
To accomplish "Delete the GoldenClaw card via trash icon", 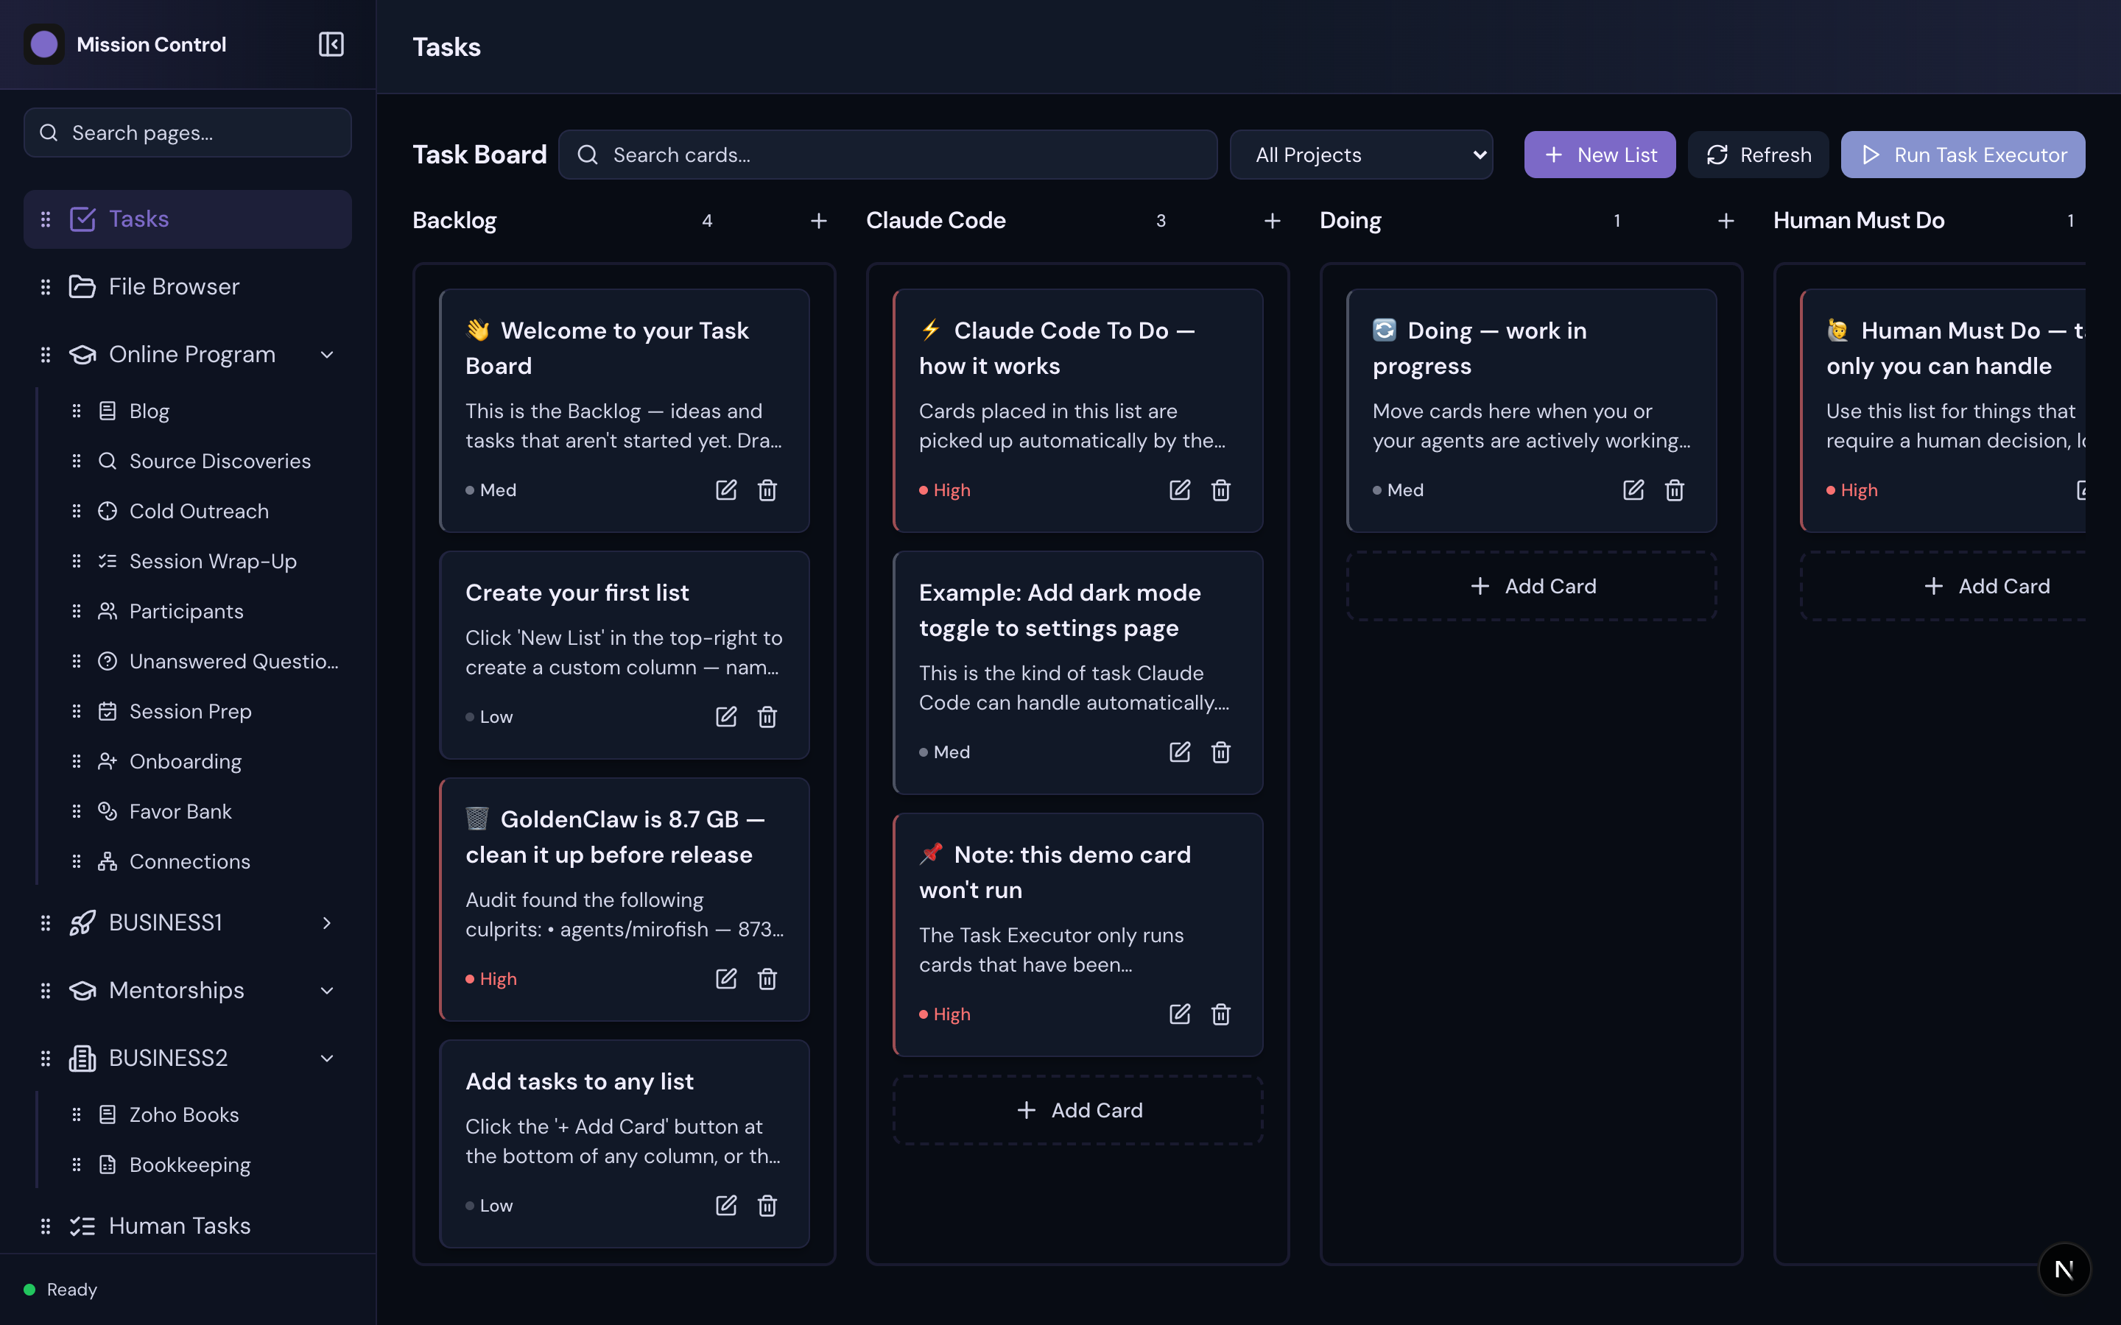I will click(x=767, y=979).
